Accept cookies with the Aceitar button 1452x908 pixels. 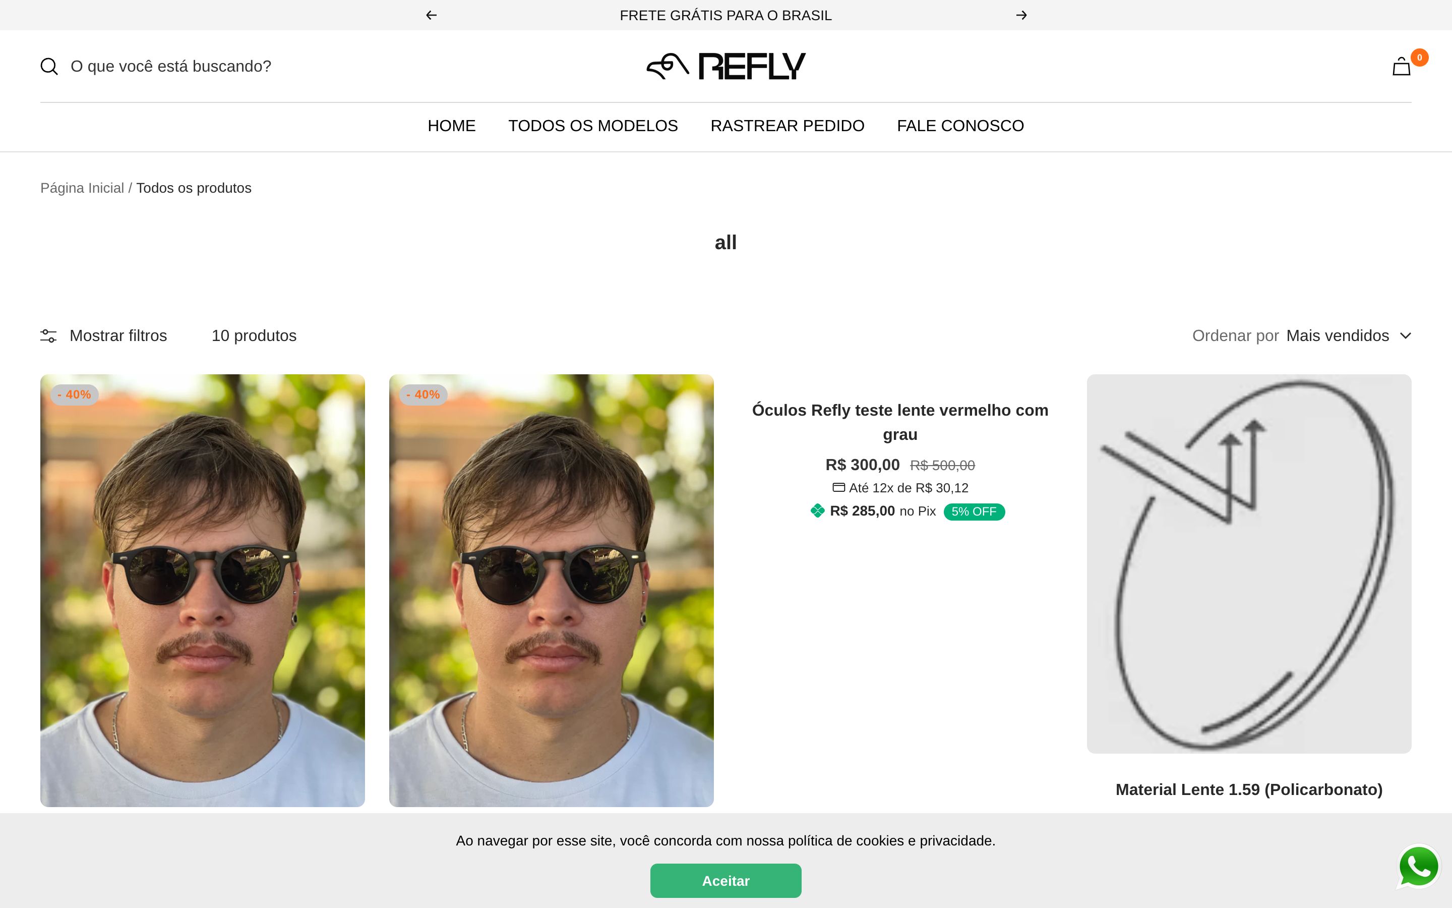coord(725,880)
